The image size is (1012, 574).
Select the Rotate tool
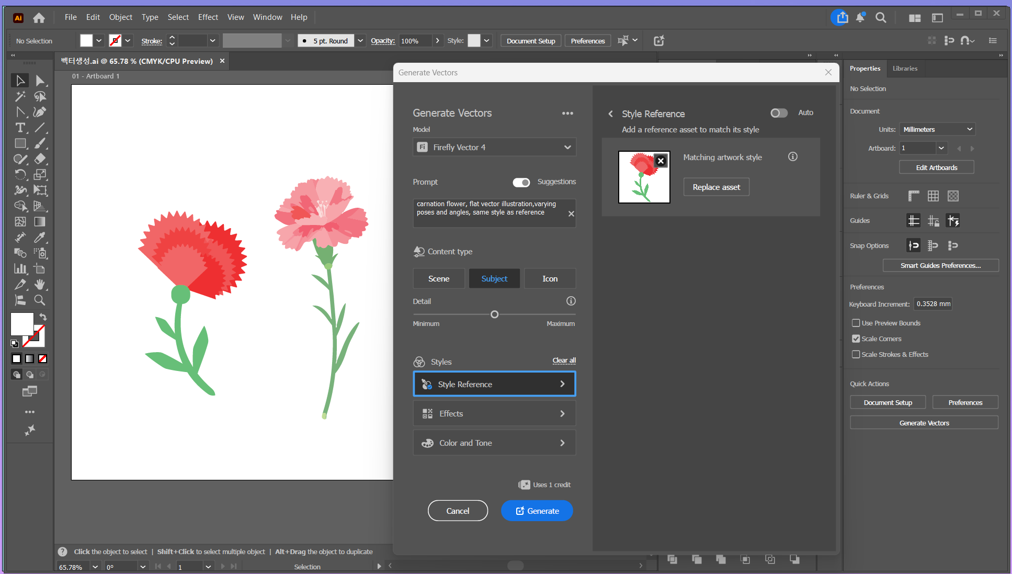coord(20,175)
